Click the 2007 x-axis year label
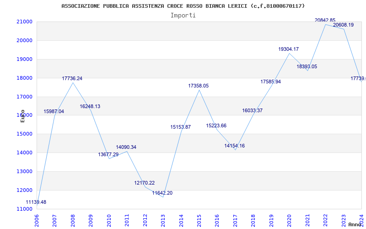This screenshot has width=366, height=229. click(x=54, y=220)
